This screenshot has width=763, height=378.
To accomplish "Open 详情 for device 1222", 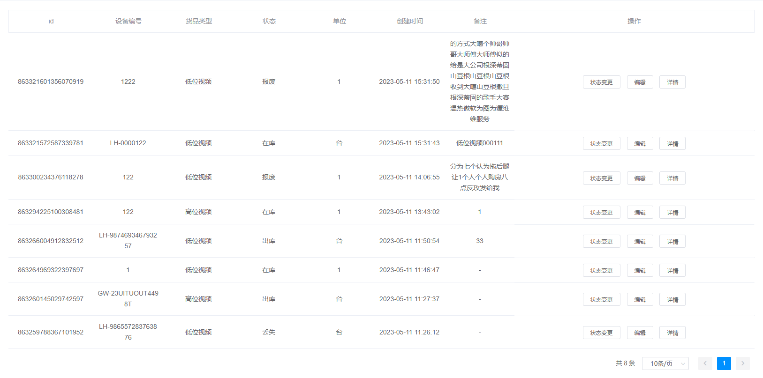I will coord(672,82).
